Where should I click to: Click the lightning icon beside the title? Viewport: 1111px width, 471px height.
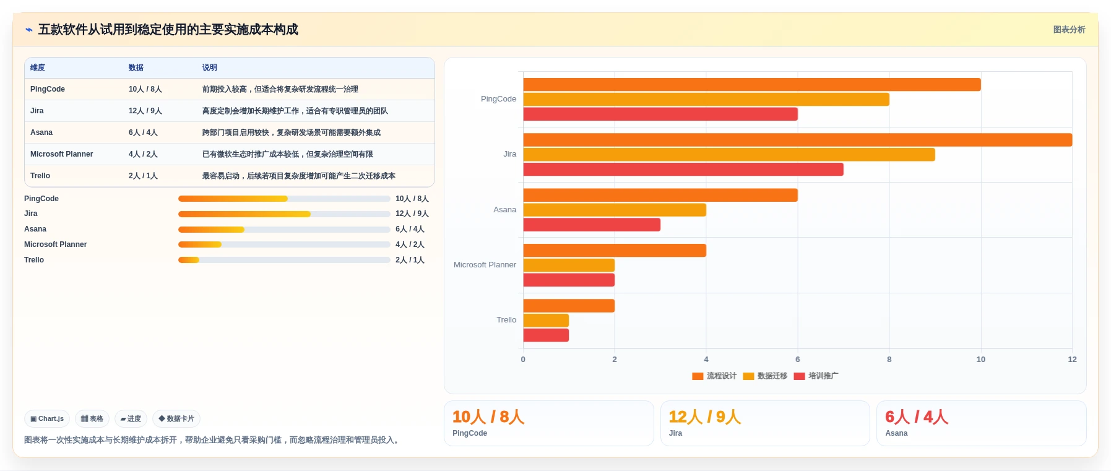[28, 30]
